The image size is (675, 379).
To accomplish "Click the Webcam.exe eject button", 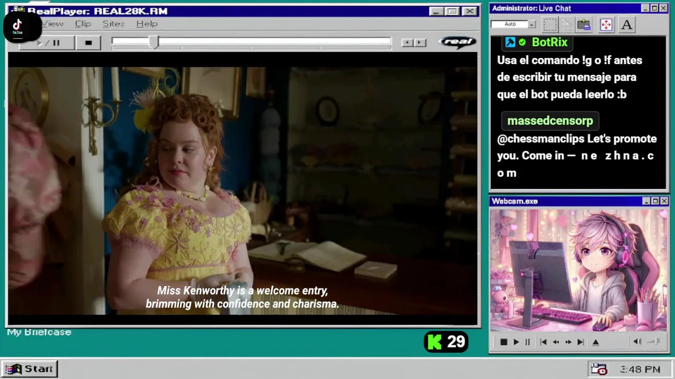I will click(x=596, y=342).
